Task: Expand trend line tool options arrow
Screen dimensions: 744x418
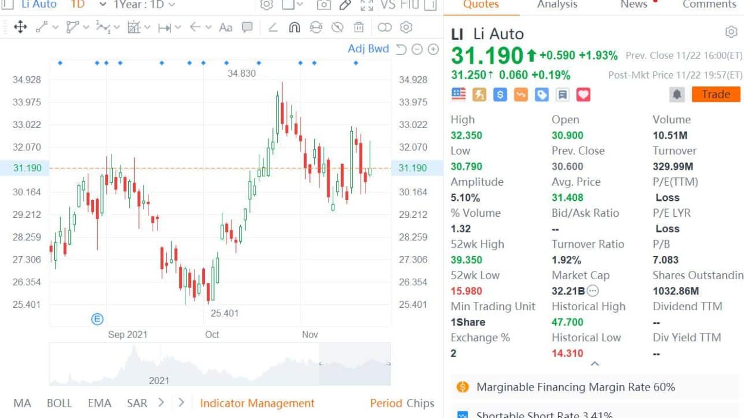Action: click(56, 28)
